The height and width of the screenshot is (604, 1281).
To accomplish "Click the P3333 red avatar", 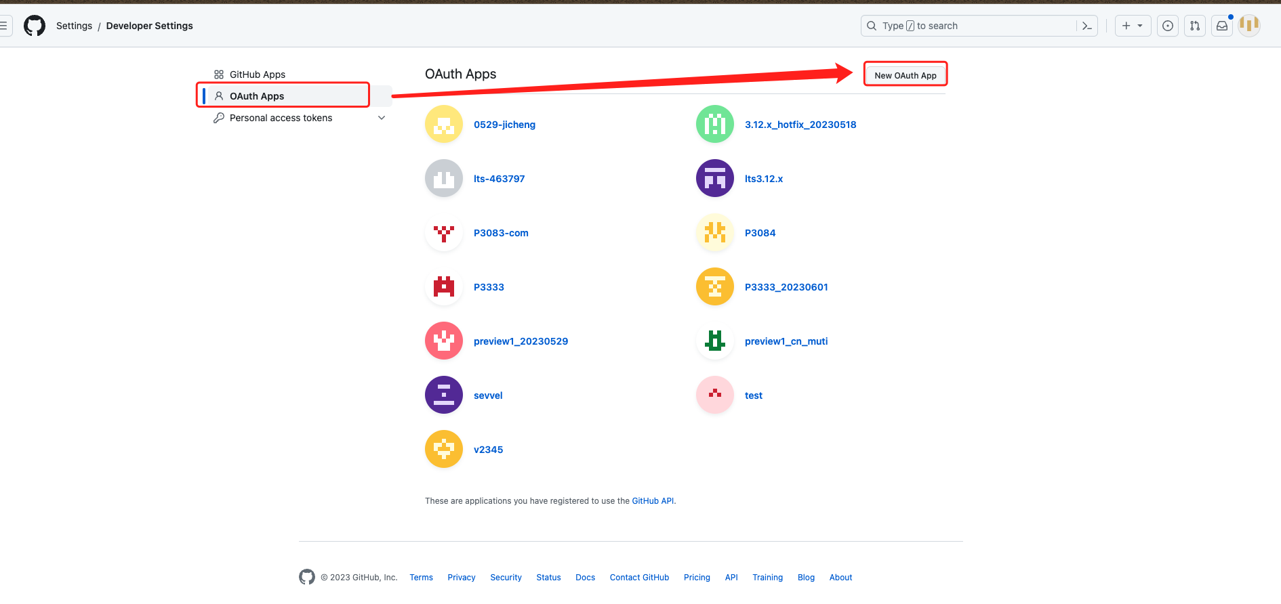I will [444, 286].
